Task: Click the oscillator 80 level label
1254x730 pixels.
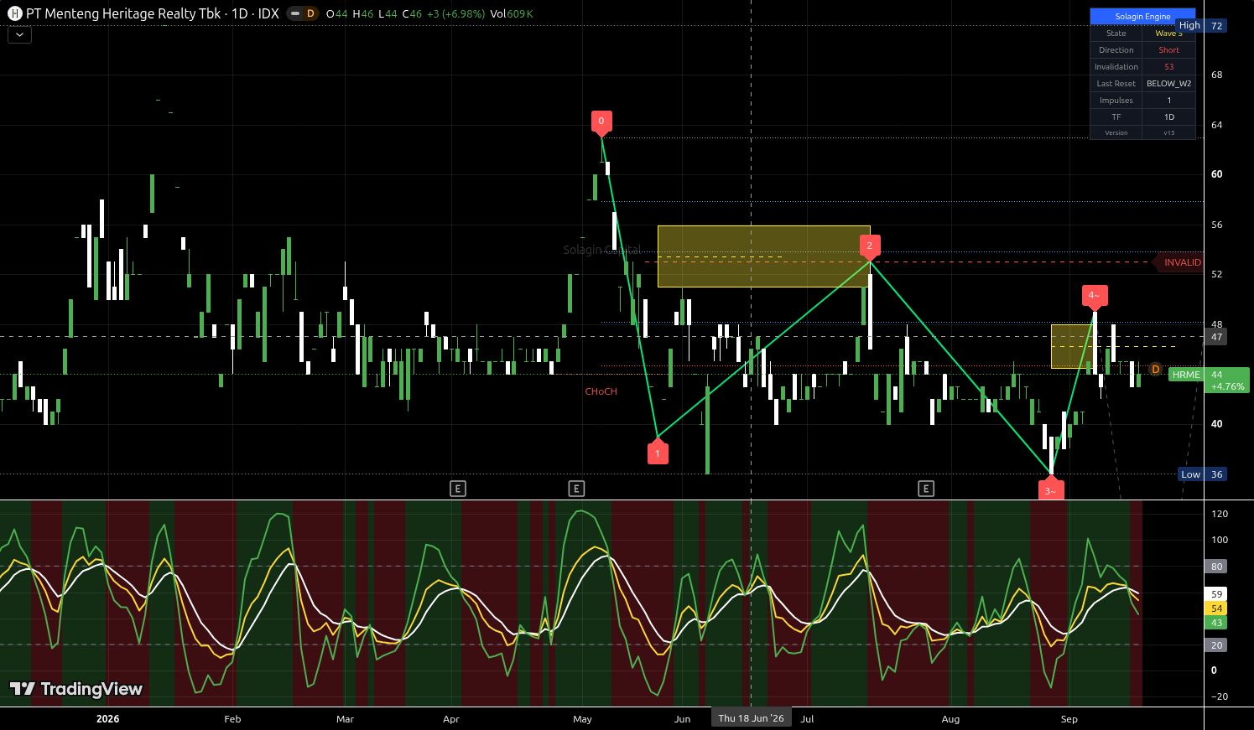Action: click(x=1216, y=567)
